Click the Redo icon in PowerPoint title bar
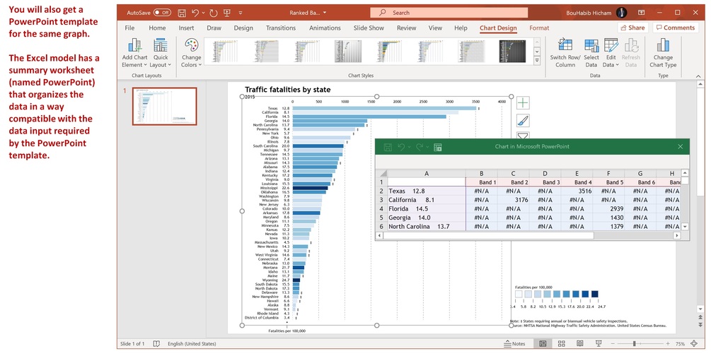The image size is (711, 356). click(x=214, y=13)
